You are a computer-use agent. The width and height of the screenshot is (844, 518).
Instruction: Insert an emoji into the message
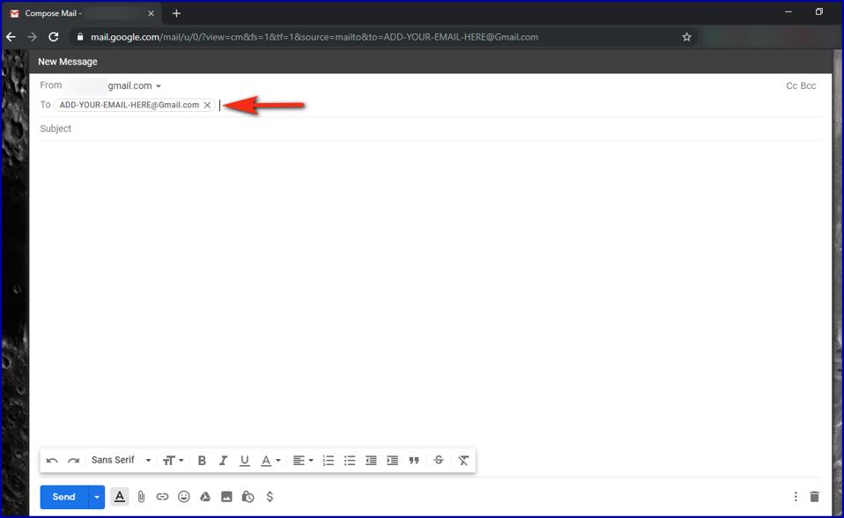183,496
